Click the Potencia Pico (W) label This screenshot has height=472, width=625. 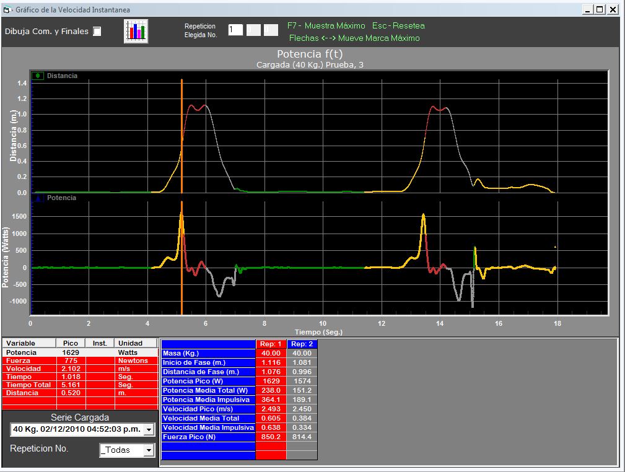pos(209,381)
